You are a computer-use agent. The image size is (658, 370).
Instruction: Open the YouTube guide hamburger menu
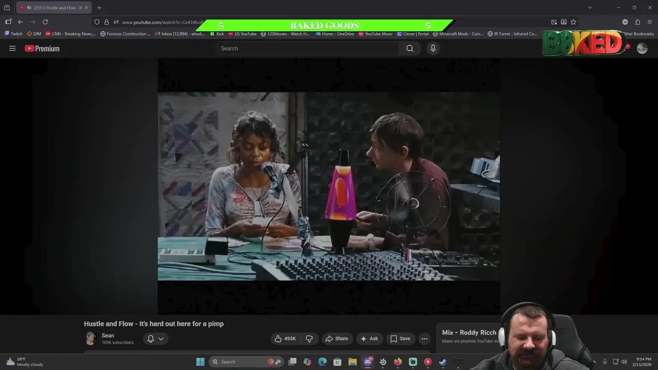pyautogui.click(x=12, y=48)
